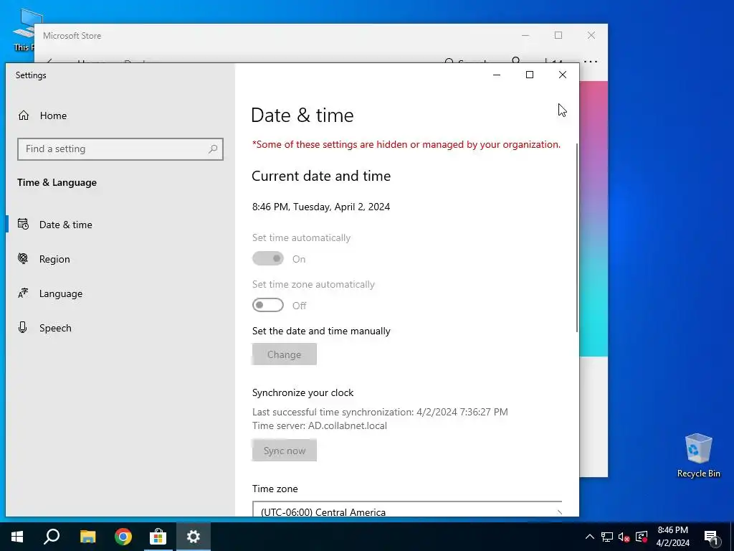Screen dimensions: 734x551
Task: Focus the Find a setting search box
Action: [120, 149]
